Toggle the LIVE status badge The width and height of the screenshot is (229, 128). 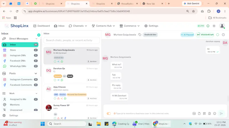point(201,26)
